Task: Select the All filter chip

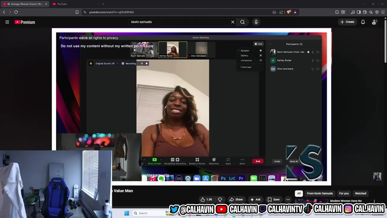Action: click(x=299, y=193)
